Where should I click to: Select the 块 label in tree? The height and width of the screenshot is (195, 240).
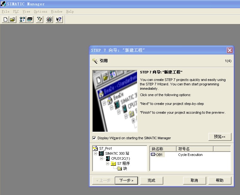pyautogui.click(x=125, y=169)
